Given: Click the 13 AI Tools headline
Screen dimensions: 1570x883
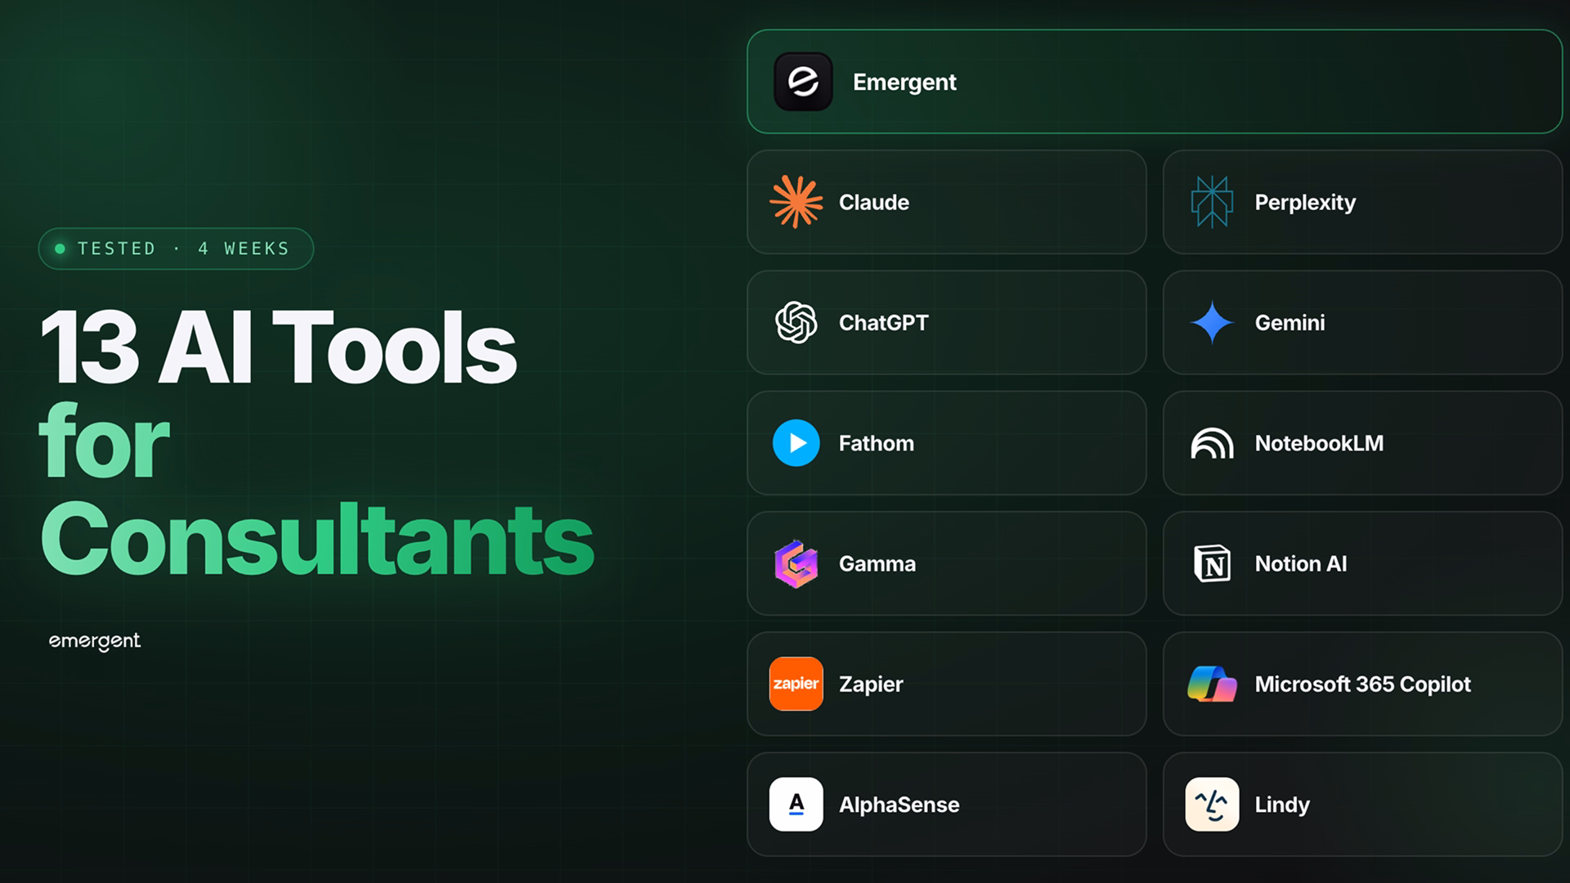Looking at the screenshot, I should (x=278, y=347).
